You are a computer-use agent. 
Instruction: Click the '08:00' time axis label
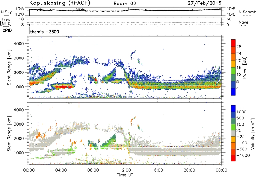pyautogui.click(x=93, y=170)
